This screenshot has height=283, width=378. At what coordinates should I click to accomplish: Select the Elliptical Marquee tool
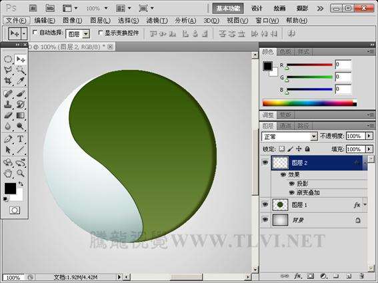tap(8, 59)
